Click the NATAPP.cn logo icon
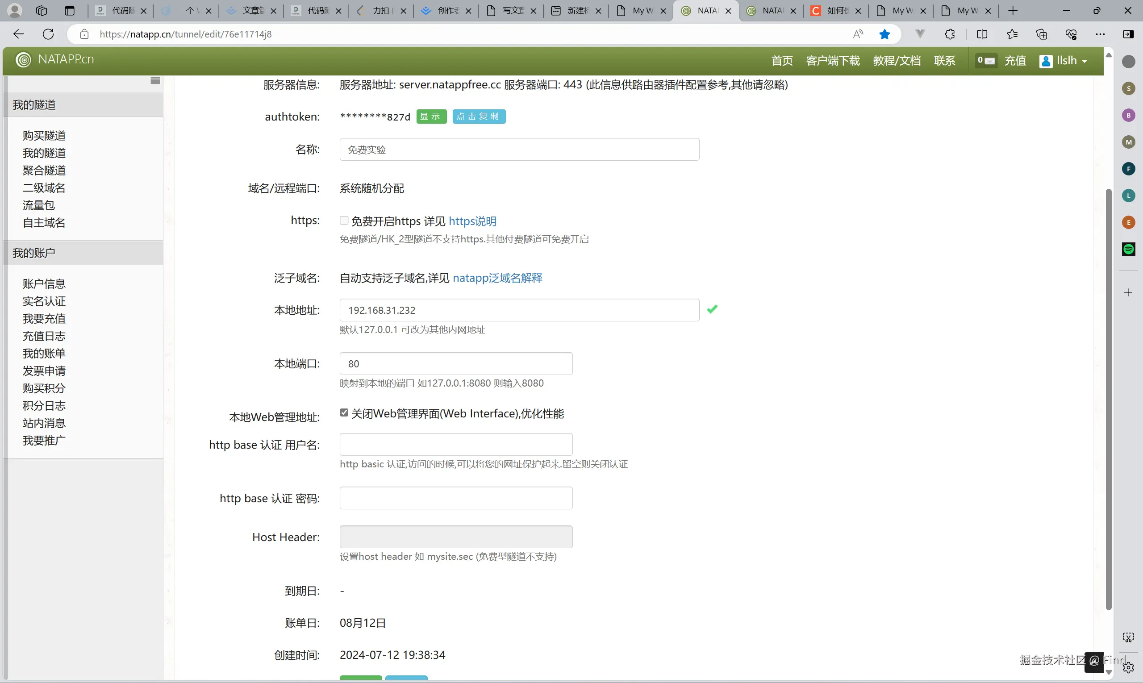Image resolution: width=1143 pixels, height=683 pixels. tap(23, 59)
